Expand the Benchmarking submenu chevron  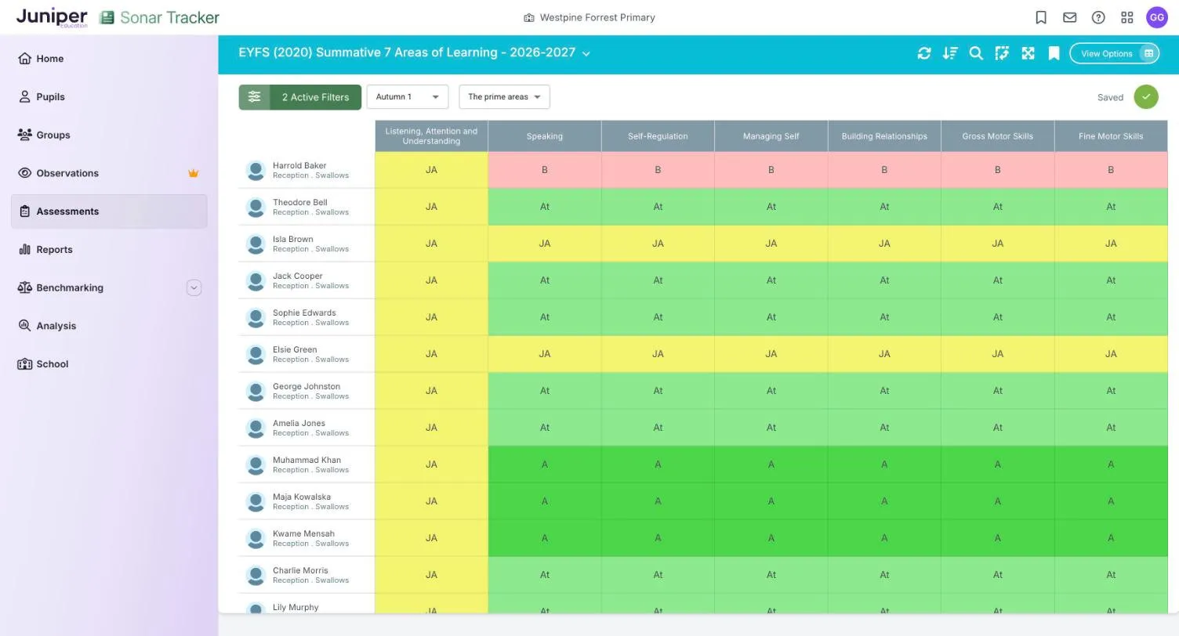194,287
